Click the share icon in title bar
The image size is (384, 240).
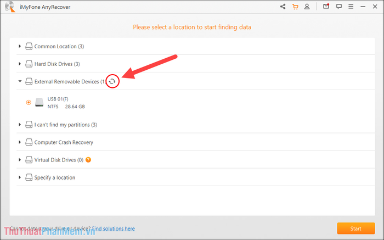point(283,7)
